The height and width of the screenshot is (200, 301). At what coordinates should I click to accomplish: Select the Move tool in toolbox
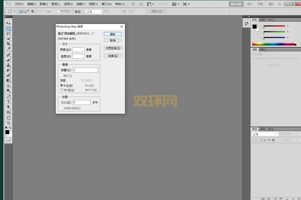click(8, 24)
